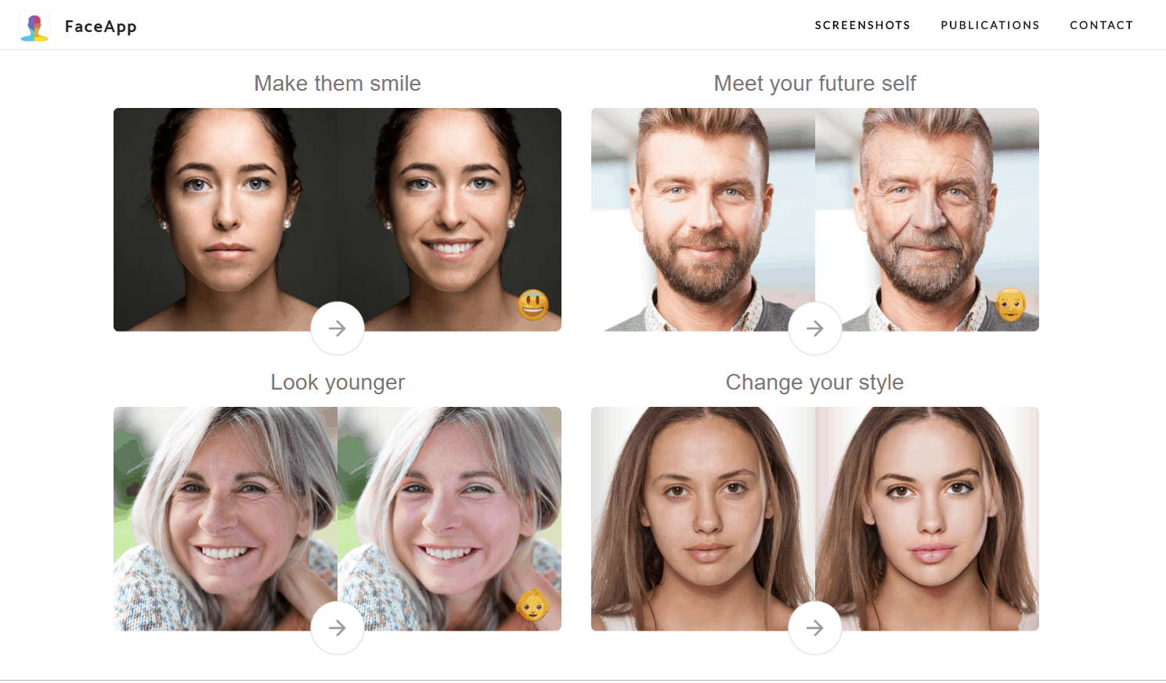The width and height of the screenshot is (1166, 683).
Task: Select the styled brunette with makeup photo
Action: [x=927, y=519]
